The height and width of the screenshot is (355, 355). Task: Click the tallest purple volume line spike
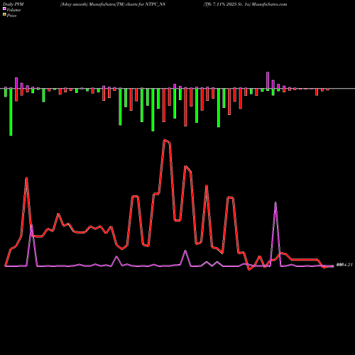click(275, 202)
